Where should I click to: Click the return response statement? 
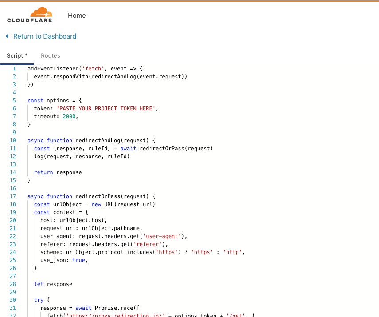pyautogui.click(x=58, y=172)
